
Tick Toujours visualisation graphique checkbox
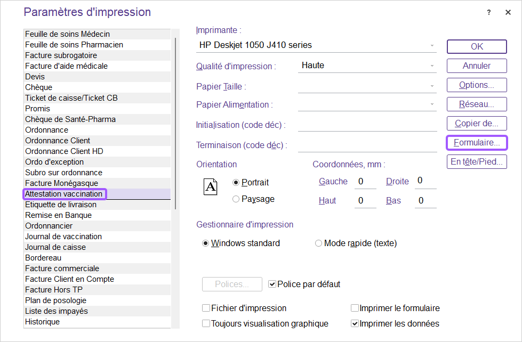click(x=206, y=323)
